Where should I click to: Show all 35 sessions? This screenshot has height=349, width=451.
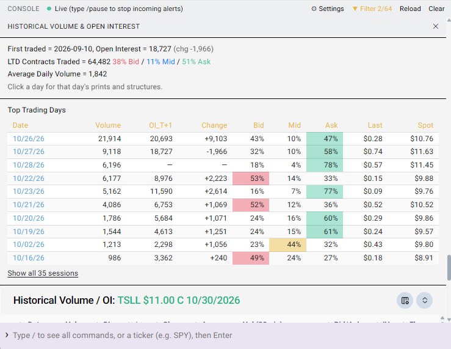(43, 273)
